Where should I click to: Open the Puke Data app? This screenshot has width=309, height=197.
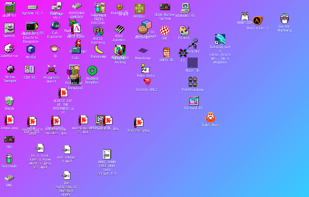145,68
